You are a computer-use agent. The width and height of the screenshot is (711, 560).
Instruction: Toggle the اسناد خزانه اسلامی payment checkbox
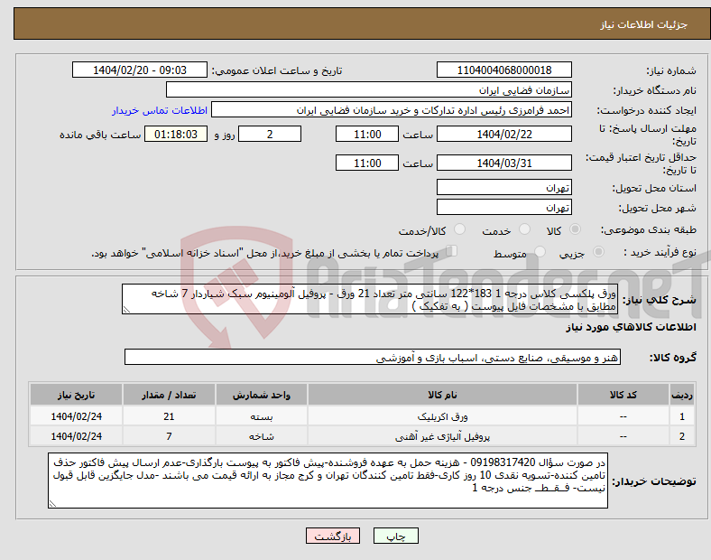coord(452,251)
